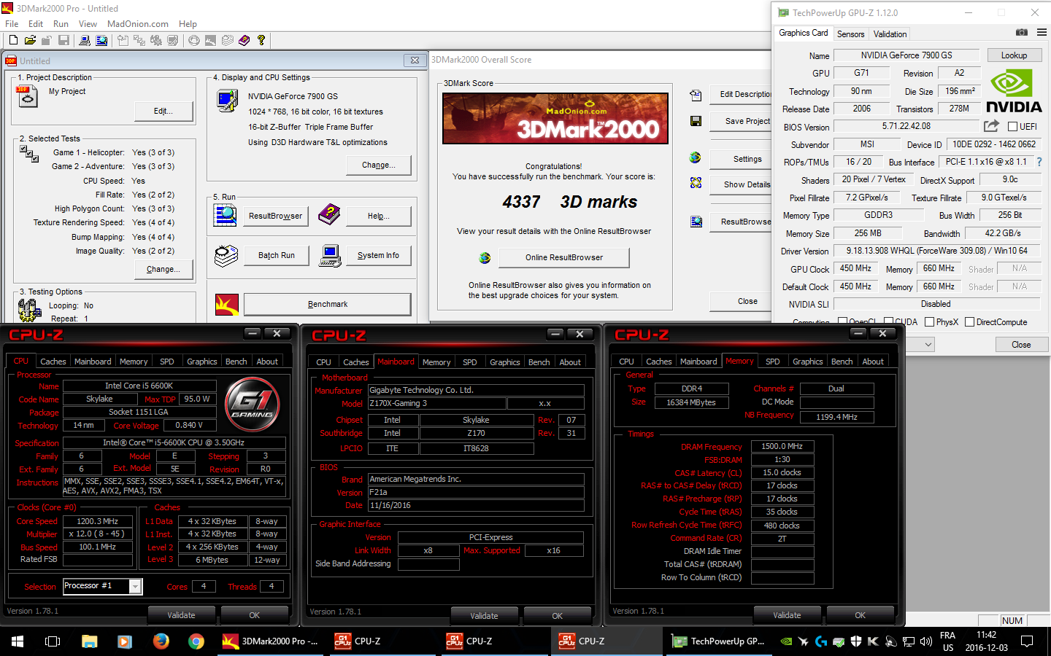This screenshot has width=1051, height=656.
Task: Click the yellow question mark toolbar icon
Action: pyautogui.click(x=261, y=41)
